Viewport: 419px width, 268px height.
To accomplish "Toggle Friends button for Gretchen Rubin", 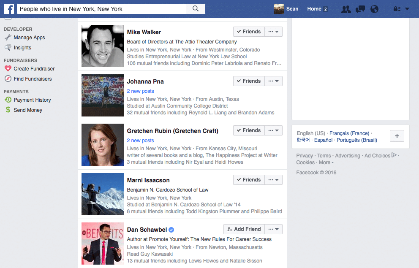I will click(249, 130).
